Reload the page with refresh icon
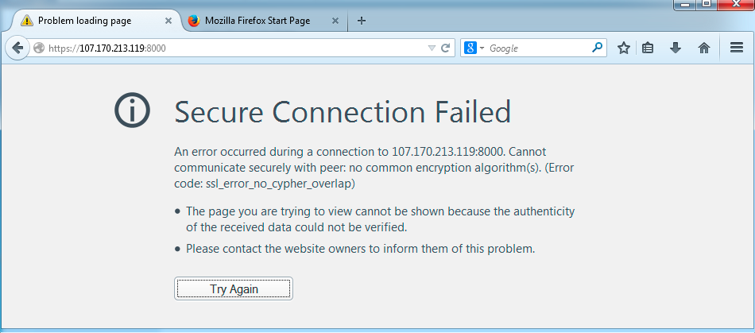Screen dimensions: 755x333 click(x=445, y=48)
